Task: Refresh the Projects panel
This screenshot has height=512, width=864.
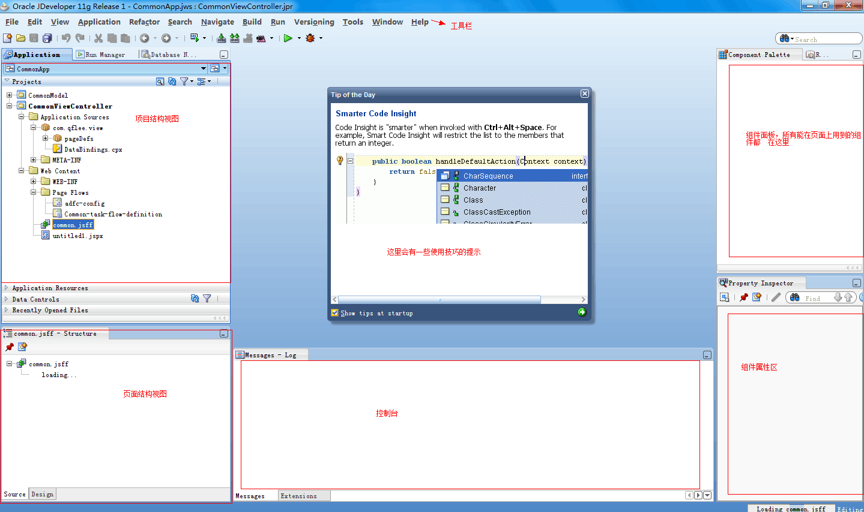Action: coord(172,82)
